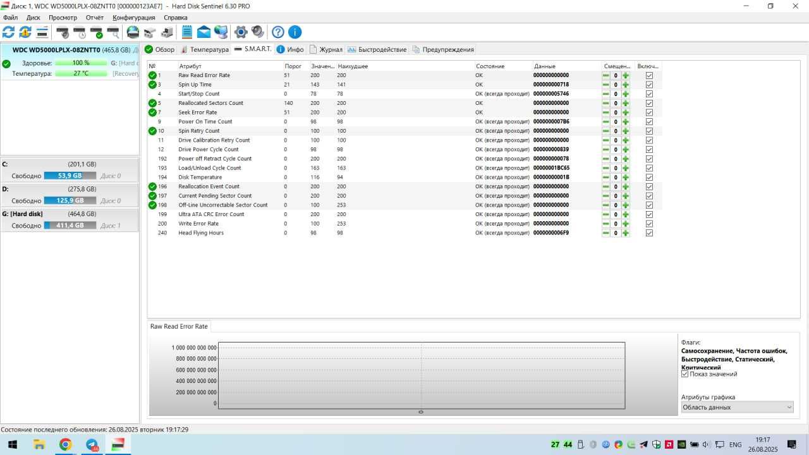Click the G: Hard disk free space bar
Screen dimensions: 809x455
[x=70, y=226]
